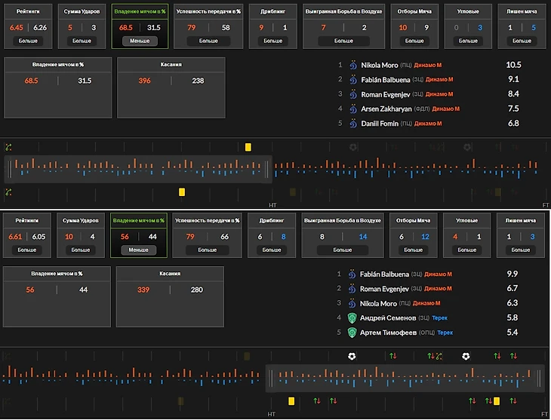Click the Касания card showing 396 and 238
Image resolution: width=551 pixels, height=420 pixels.
pyautogui.click(x=171, y=87)
